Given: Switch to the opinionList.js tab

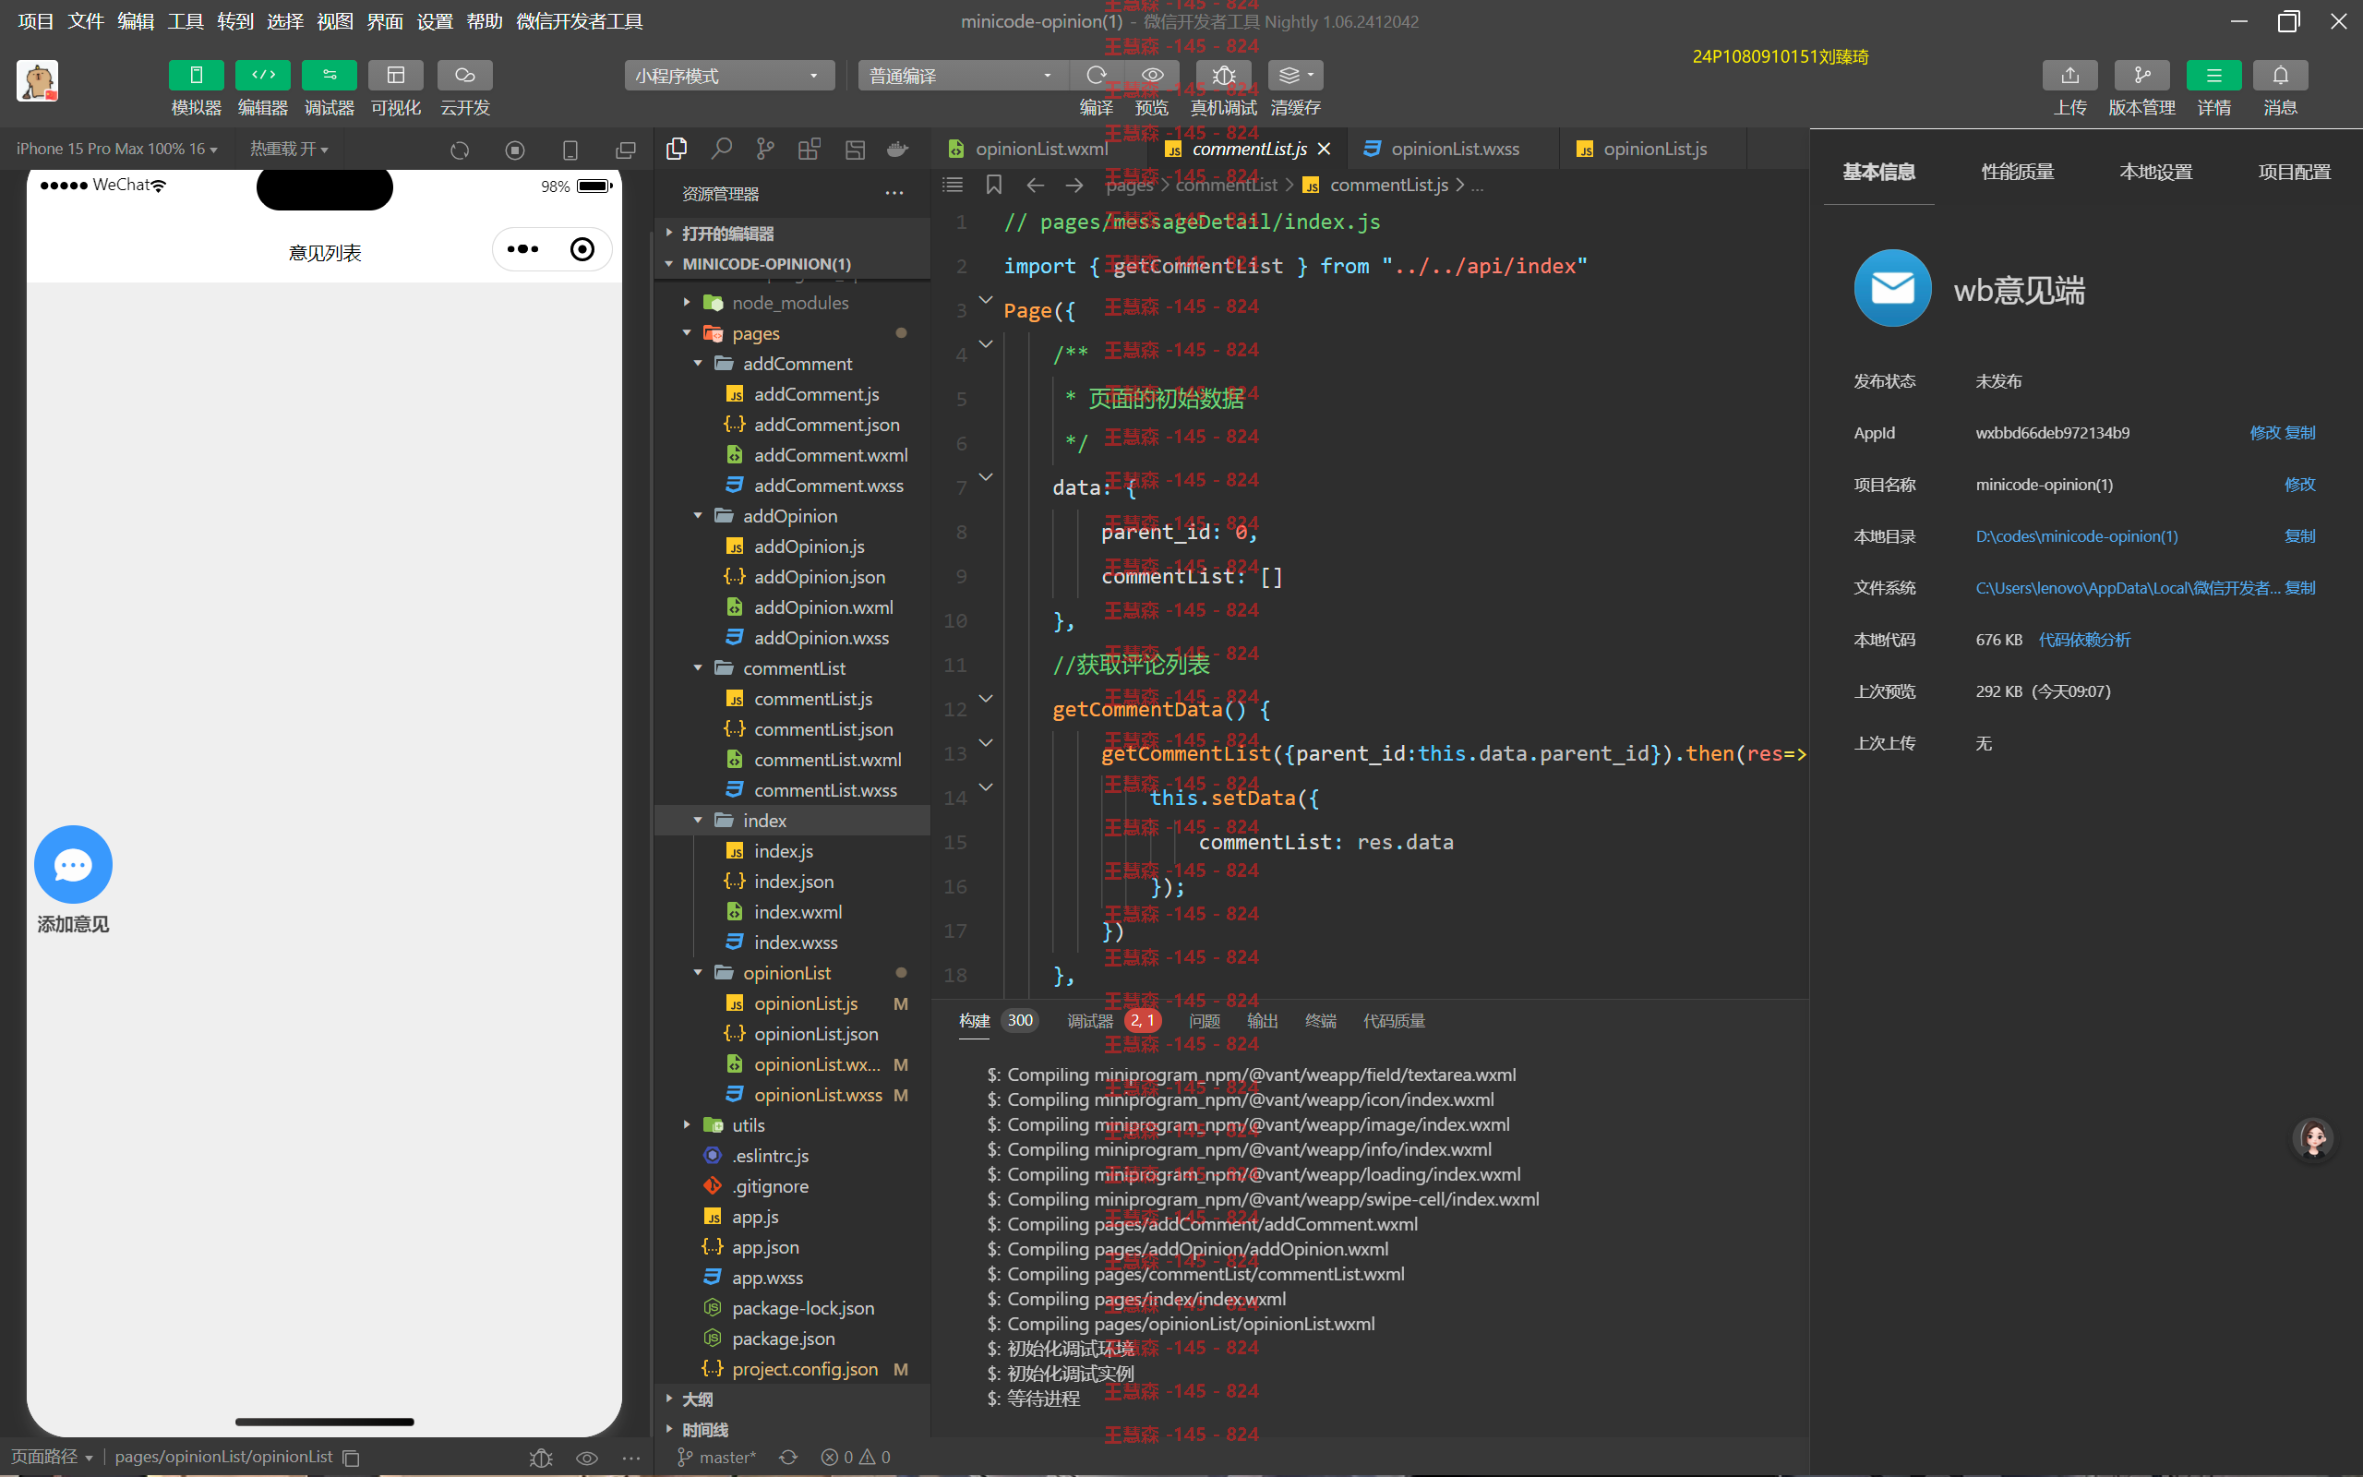Looking at the screenshot, I should coord(1654,149).
